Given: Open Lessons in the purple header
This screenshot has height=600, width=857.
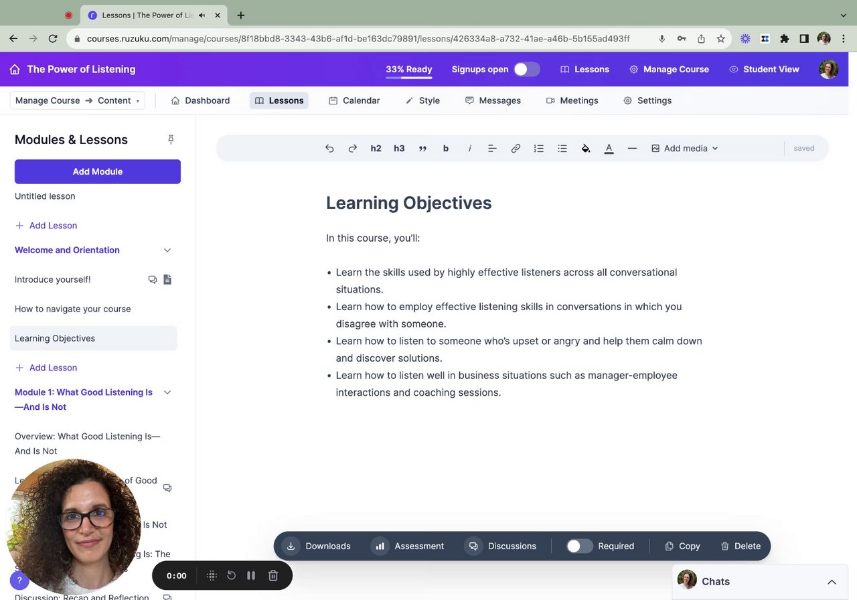Looking at the screenshot, I should tap(585, 69).
